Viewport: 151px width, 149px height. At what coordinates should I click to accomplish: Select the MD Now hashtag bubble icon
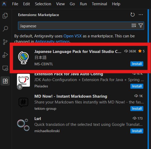[23, 102]
